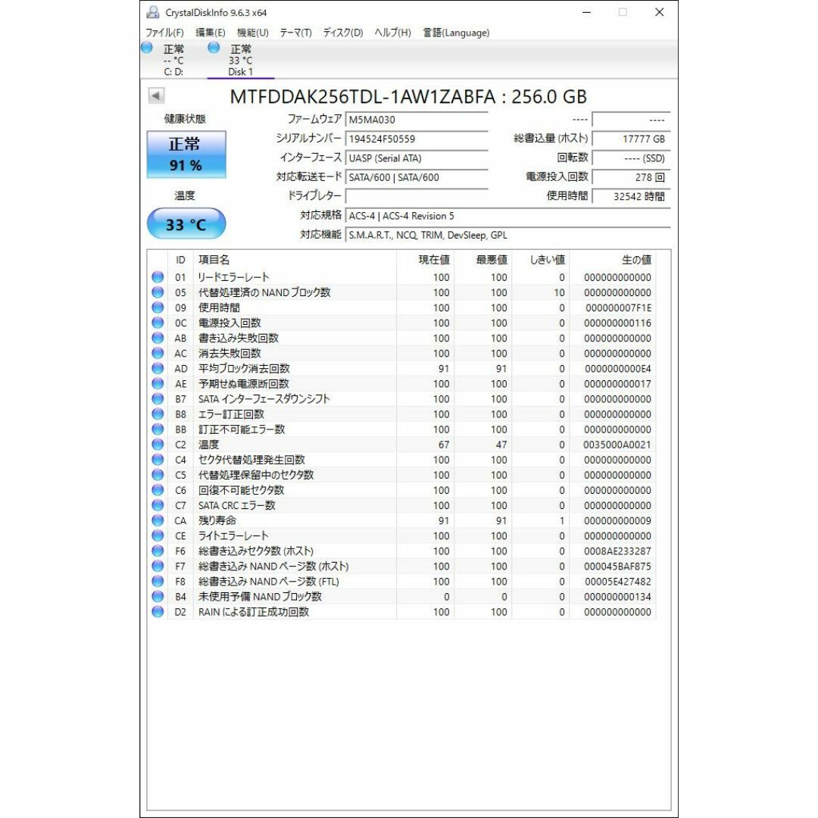818x818 pixels.
Task: Click the previous disk arrow button
Action: point(156,95)
